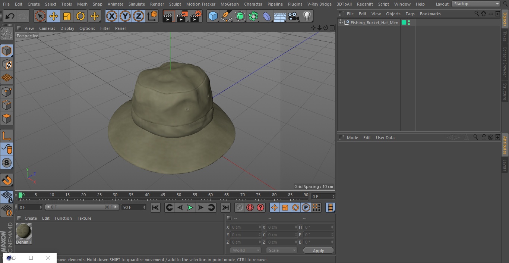Screen dimensions: 509x263
Task: Open the Array generator palette
Action: pyautogui.click(x=253, y=16)
